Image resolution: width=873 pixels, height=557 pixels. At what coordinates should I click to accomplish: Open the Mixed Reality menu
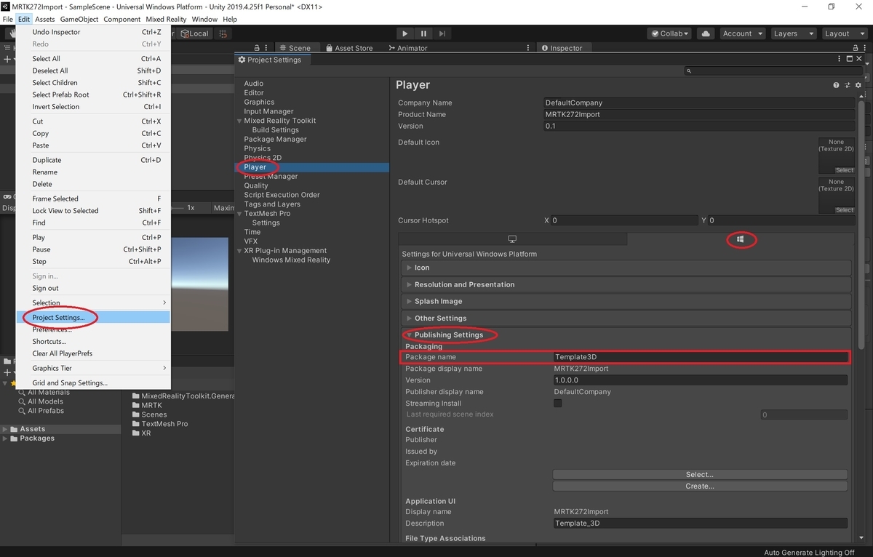[x=166, y=19]
